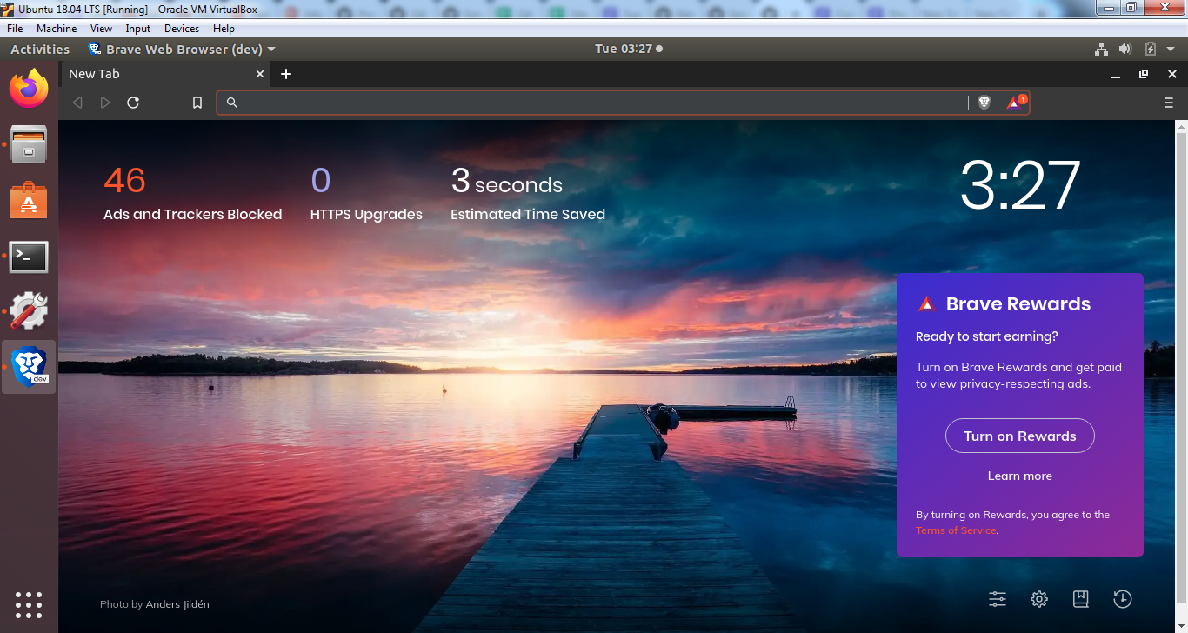The image size is (1188, 633).
Task: Click the browser back arrow
Action: point(77,103)
